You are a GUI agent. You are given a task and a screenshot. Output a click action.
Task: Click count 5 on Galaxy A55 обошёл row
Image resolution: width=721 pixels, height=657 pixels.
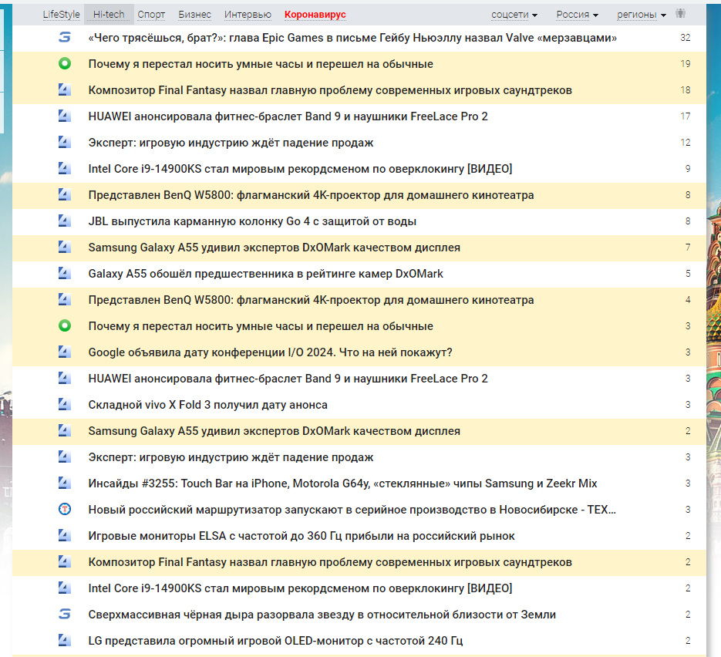(x=688, y=274)
